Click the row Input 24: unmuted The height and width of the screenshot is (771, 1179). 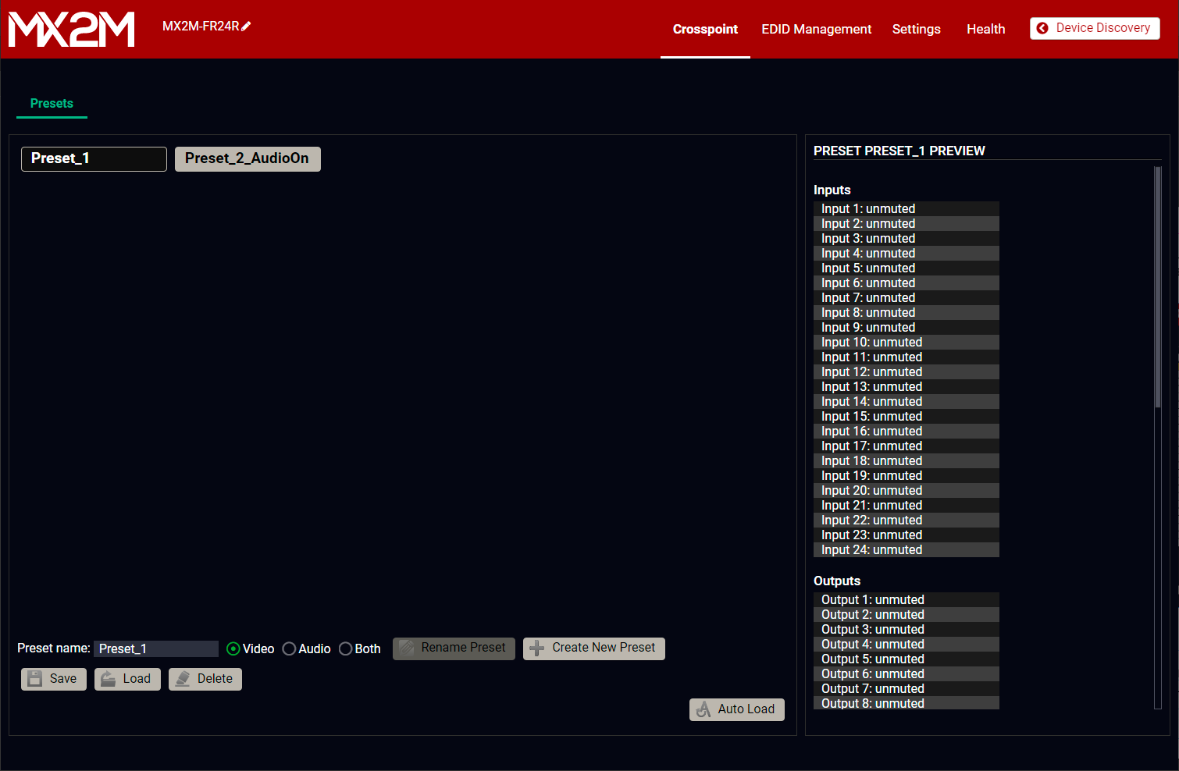click(x=907, y=550)
